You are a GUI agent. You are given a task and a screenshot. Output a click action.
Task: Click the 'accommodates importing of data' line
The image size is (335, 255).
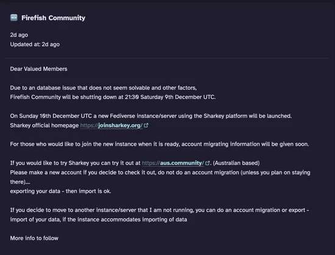pyautogui.click(x=99, y=220)
